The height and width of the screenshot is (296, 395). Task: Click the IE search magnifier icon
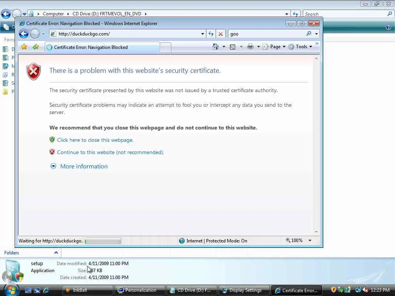[309, 34]
